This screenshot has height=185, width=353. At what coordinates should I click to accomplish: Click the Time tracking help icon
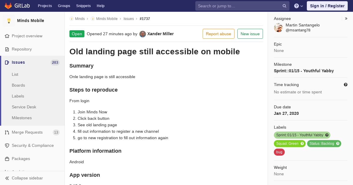click(x=346, y=85)
